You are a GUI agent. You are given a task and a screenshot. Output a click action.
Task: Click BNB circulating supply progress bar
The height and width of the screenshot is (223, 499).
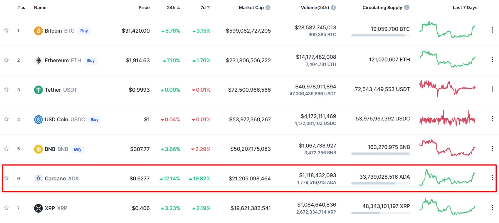(x=380, y=154)
